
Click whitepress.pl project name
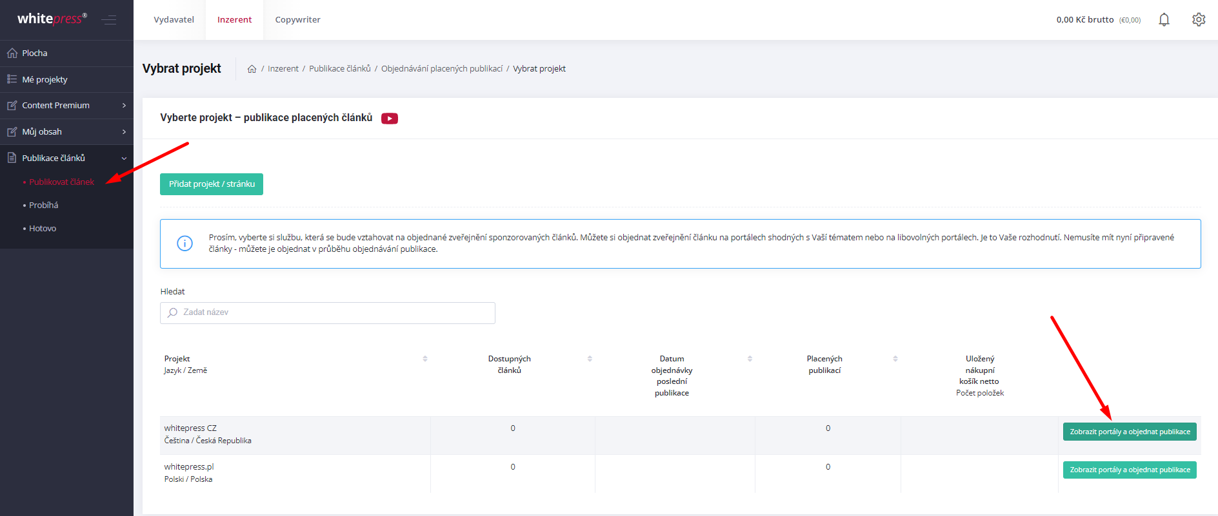coord(189,467)
